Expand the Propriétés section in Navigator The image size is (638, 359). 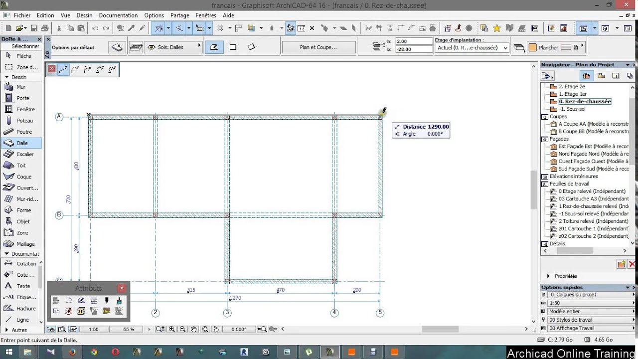pyautogui.click(x=549, y=276)
